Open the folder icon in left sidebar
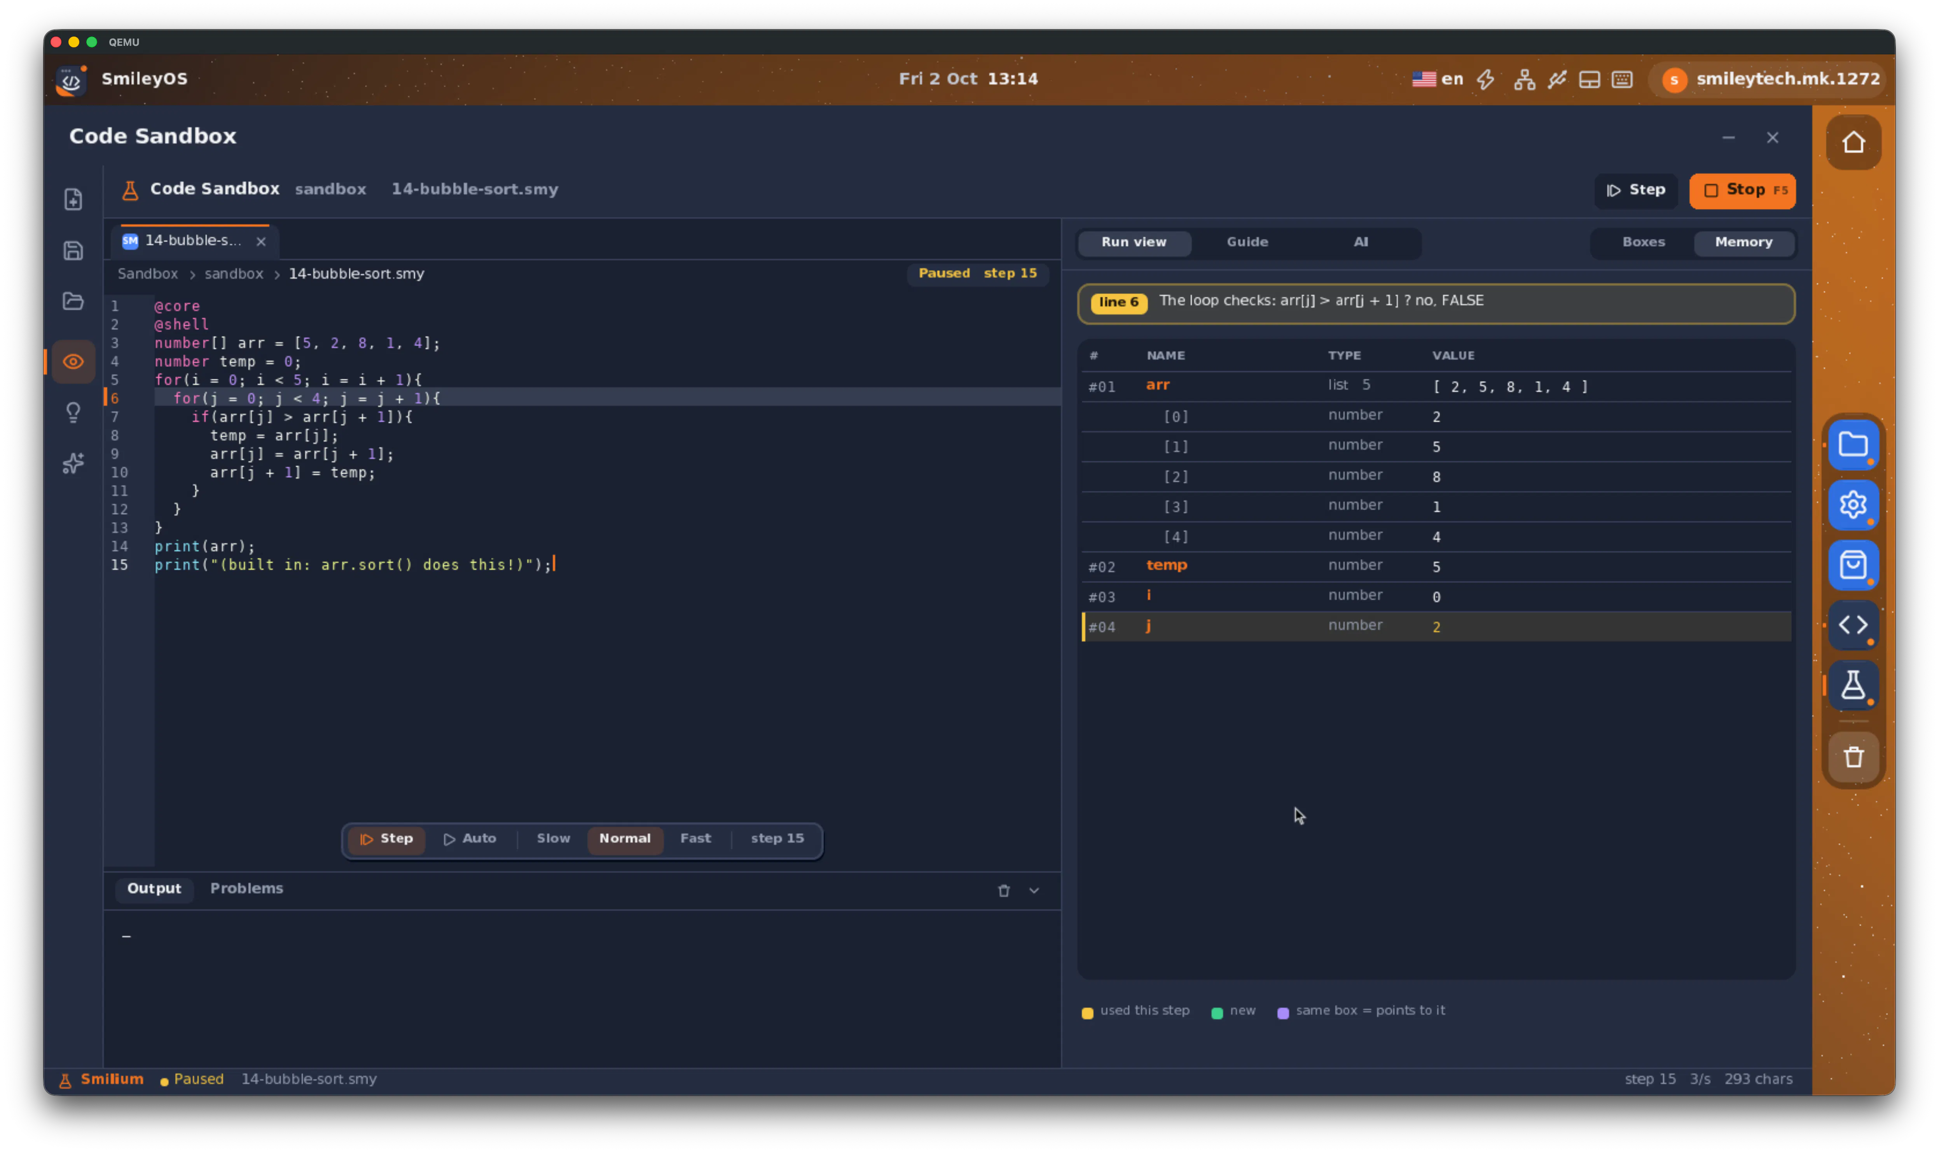The image size is (1939, 1153). 73,301
